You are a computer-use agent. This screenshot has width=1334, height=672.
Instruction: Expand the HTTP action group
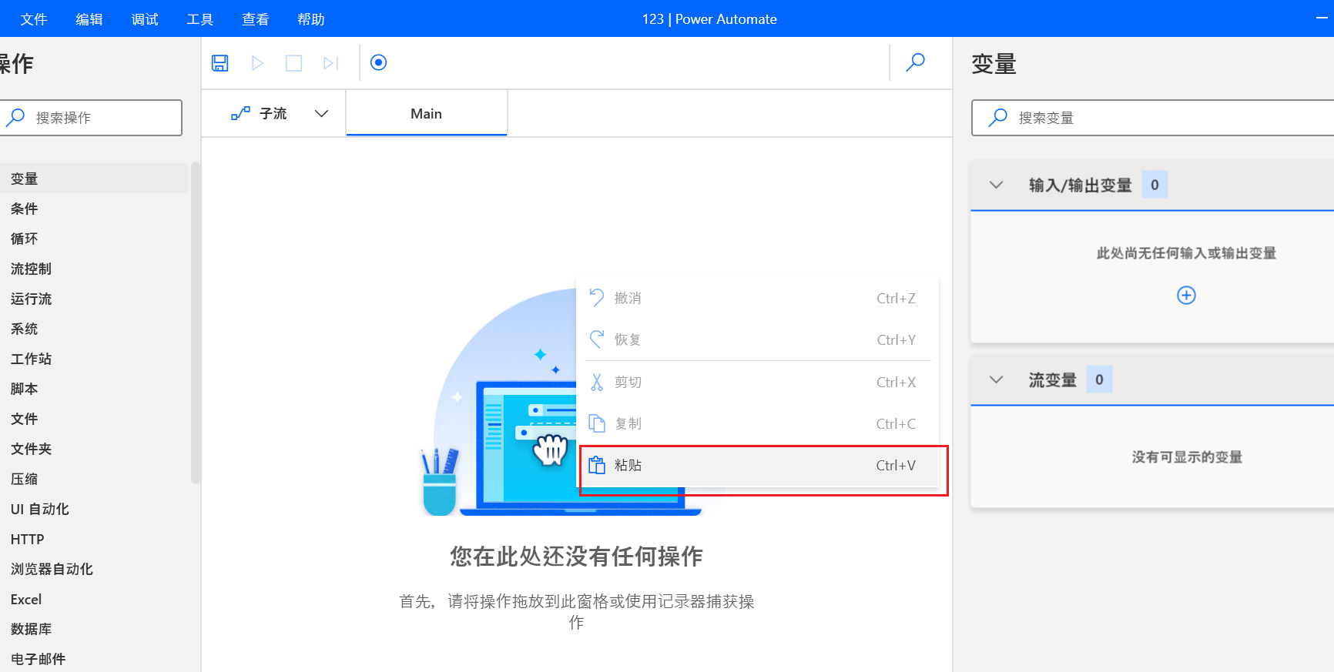pyautogui.click(x=94, y=539)
